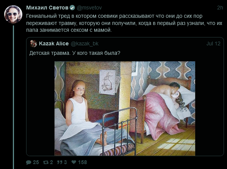Screen dimensions: 227x169
Task: Click the retweet arrows icon
Action: click(x=46, y=162)
